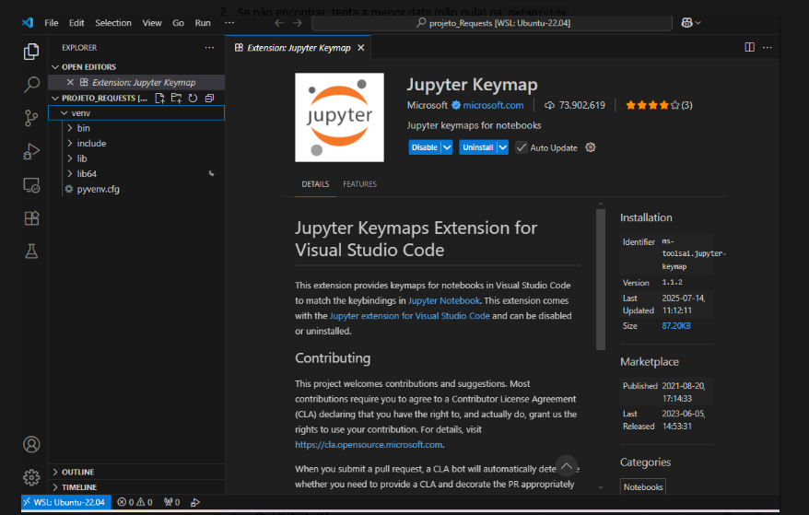The image size is (809, 515).
Task: Click the star rating of the extension
Action: [x=658, y=105]
